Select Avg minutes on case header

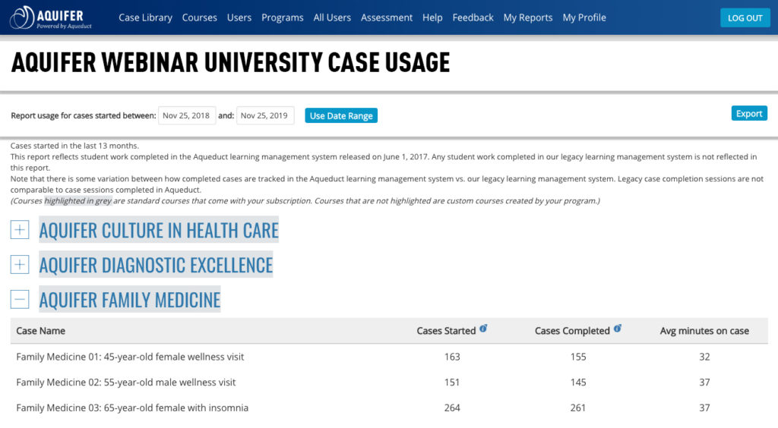pyautogui.click(x=704, y=331)
